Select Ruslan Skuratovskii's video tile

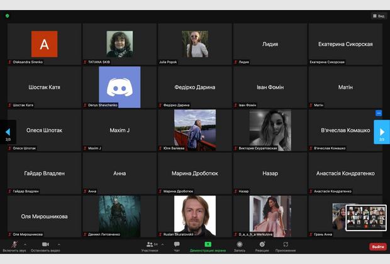[194, 216]
